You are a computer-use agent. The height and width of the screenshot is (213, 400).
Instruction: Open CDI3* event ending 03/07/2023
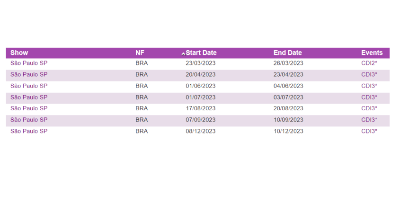click(x=369, y=97)
